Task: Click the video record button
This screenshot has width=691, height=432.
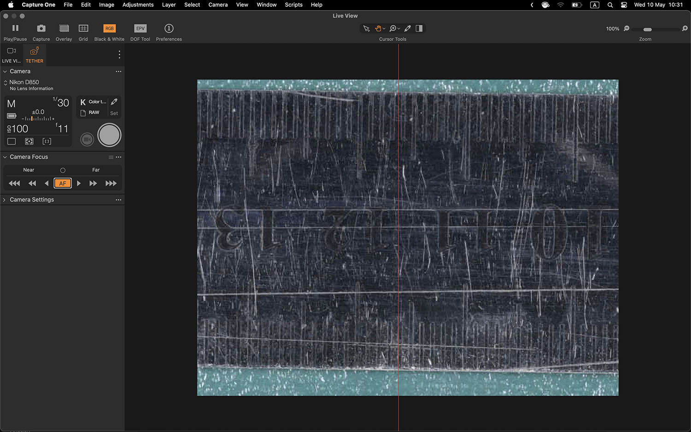Action: point(87,139)
